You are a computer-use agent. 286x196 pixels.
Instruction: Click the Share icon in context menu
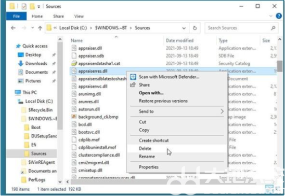(x=133, y=85)
